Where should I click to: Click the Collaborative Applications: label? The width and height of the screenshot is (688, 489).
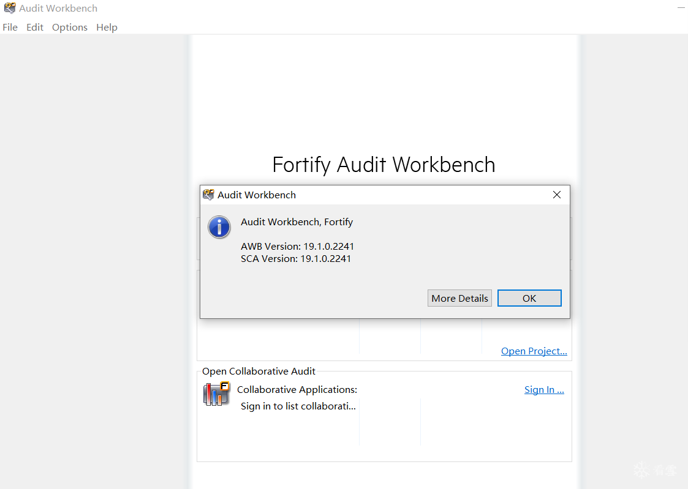pyautogui.click(x=297, y=389)
